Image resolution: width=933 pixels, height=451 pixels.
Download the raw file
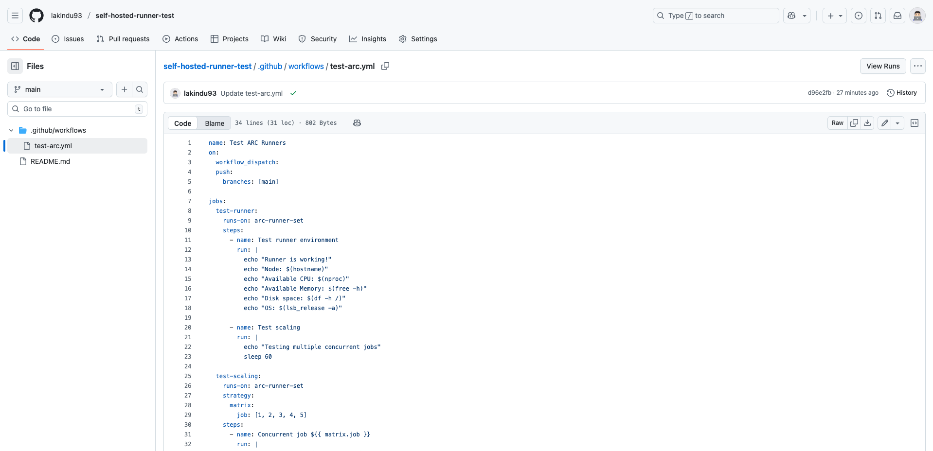[867, 123]
